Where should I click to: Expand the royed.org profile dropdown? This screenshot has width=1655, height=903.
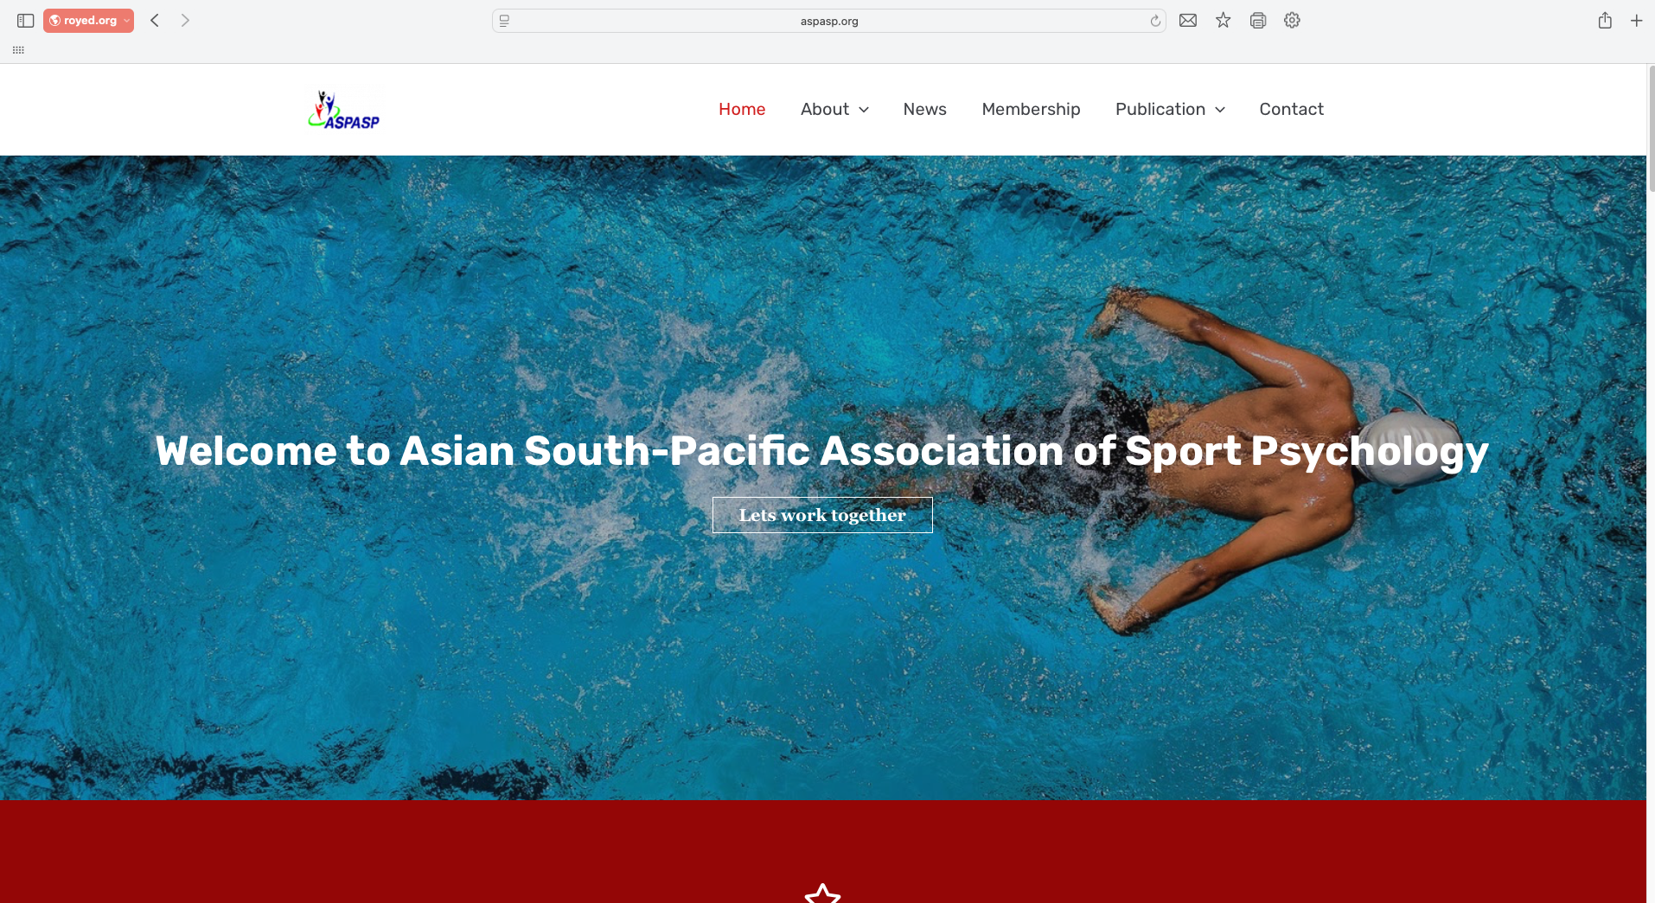pos(89,21)
